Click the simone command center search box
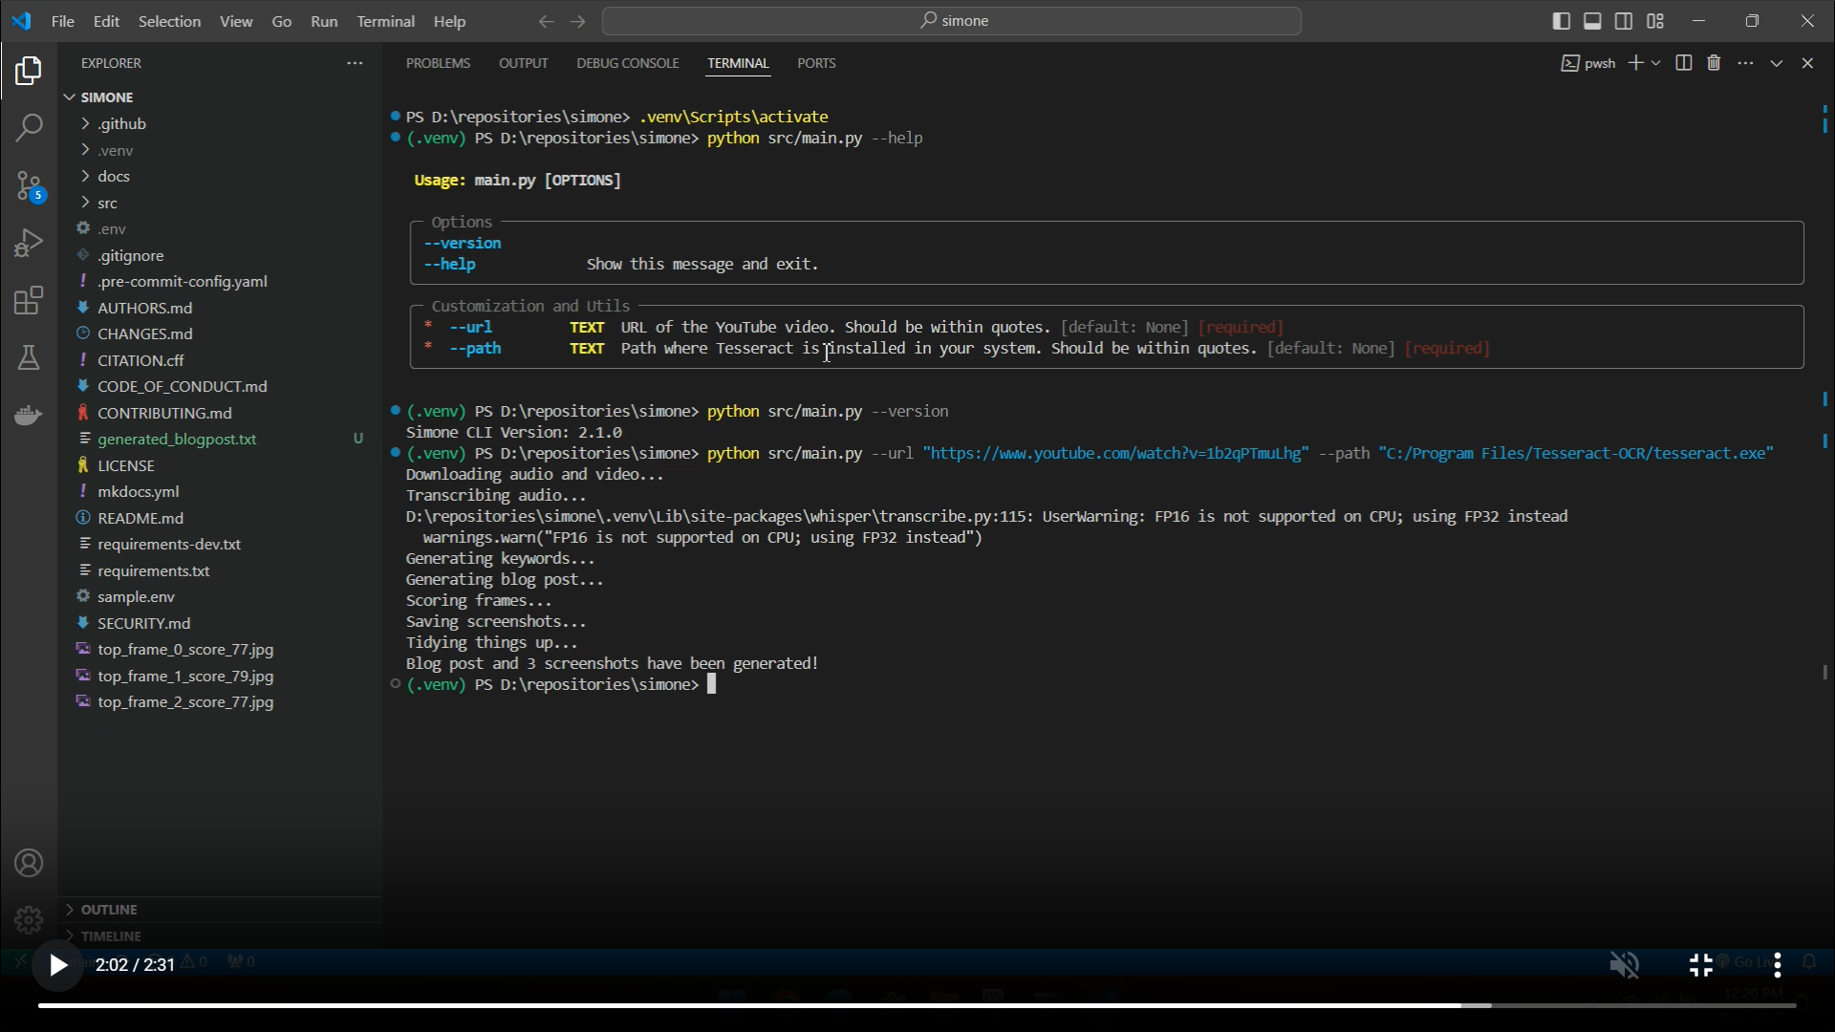Image resolution: width=1835 pixels, height=1032 pixels. 952,21
